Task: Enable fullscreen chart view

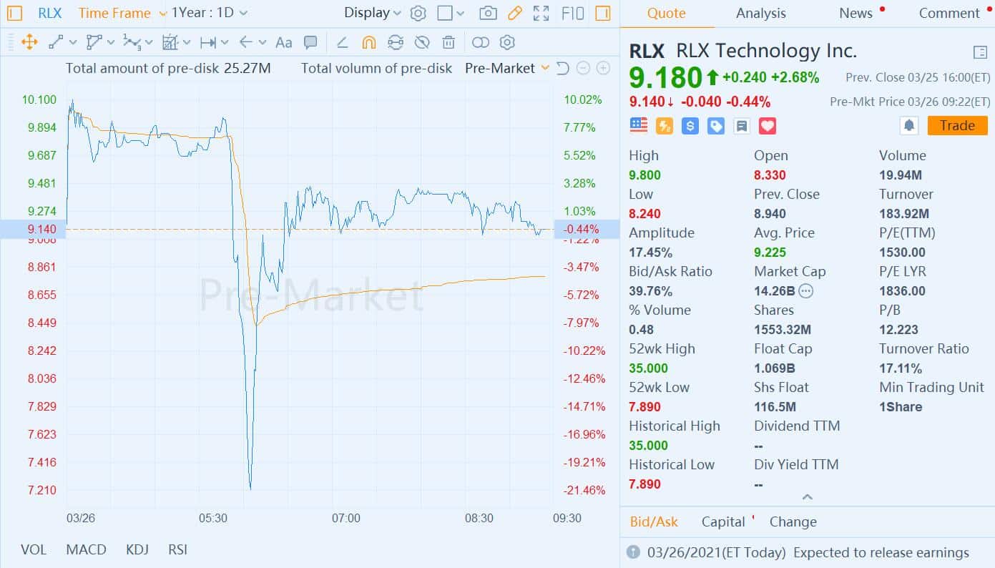Action: 541,14
